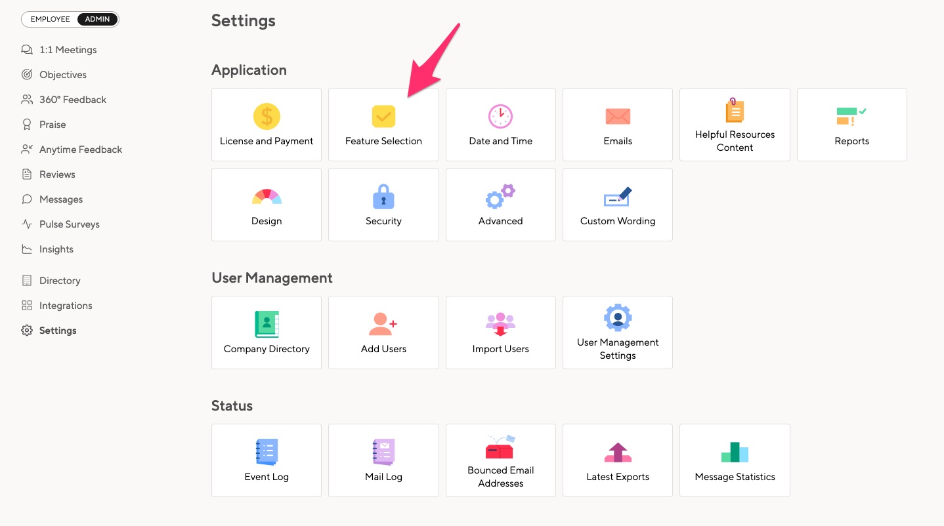The image size is (944, 526).
Task: Open User Management Settings
Action: 617,332
